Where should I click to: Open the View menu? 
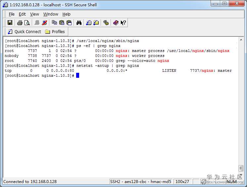[34, 14]
